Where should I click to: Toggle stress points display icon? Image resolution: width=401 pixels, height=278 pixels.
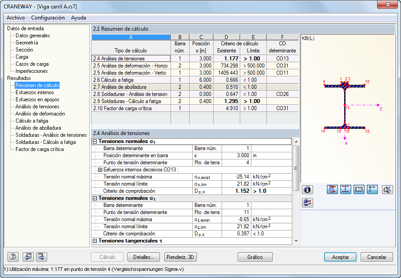[x=345, y=190]
